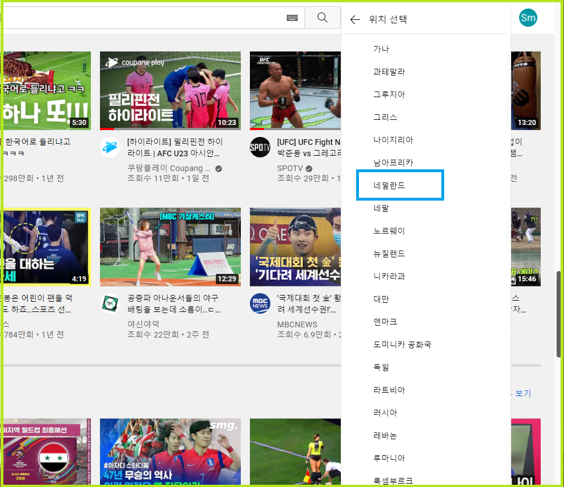Visit the MBCNEWS channel name link

(x=297, y=324)
